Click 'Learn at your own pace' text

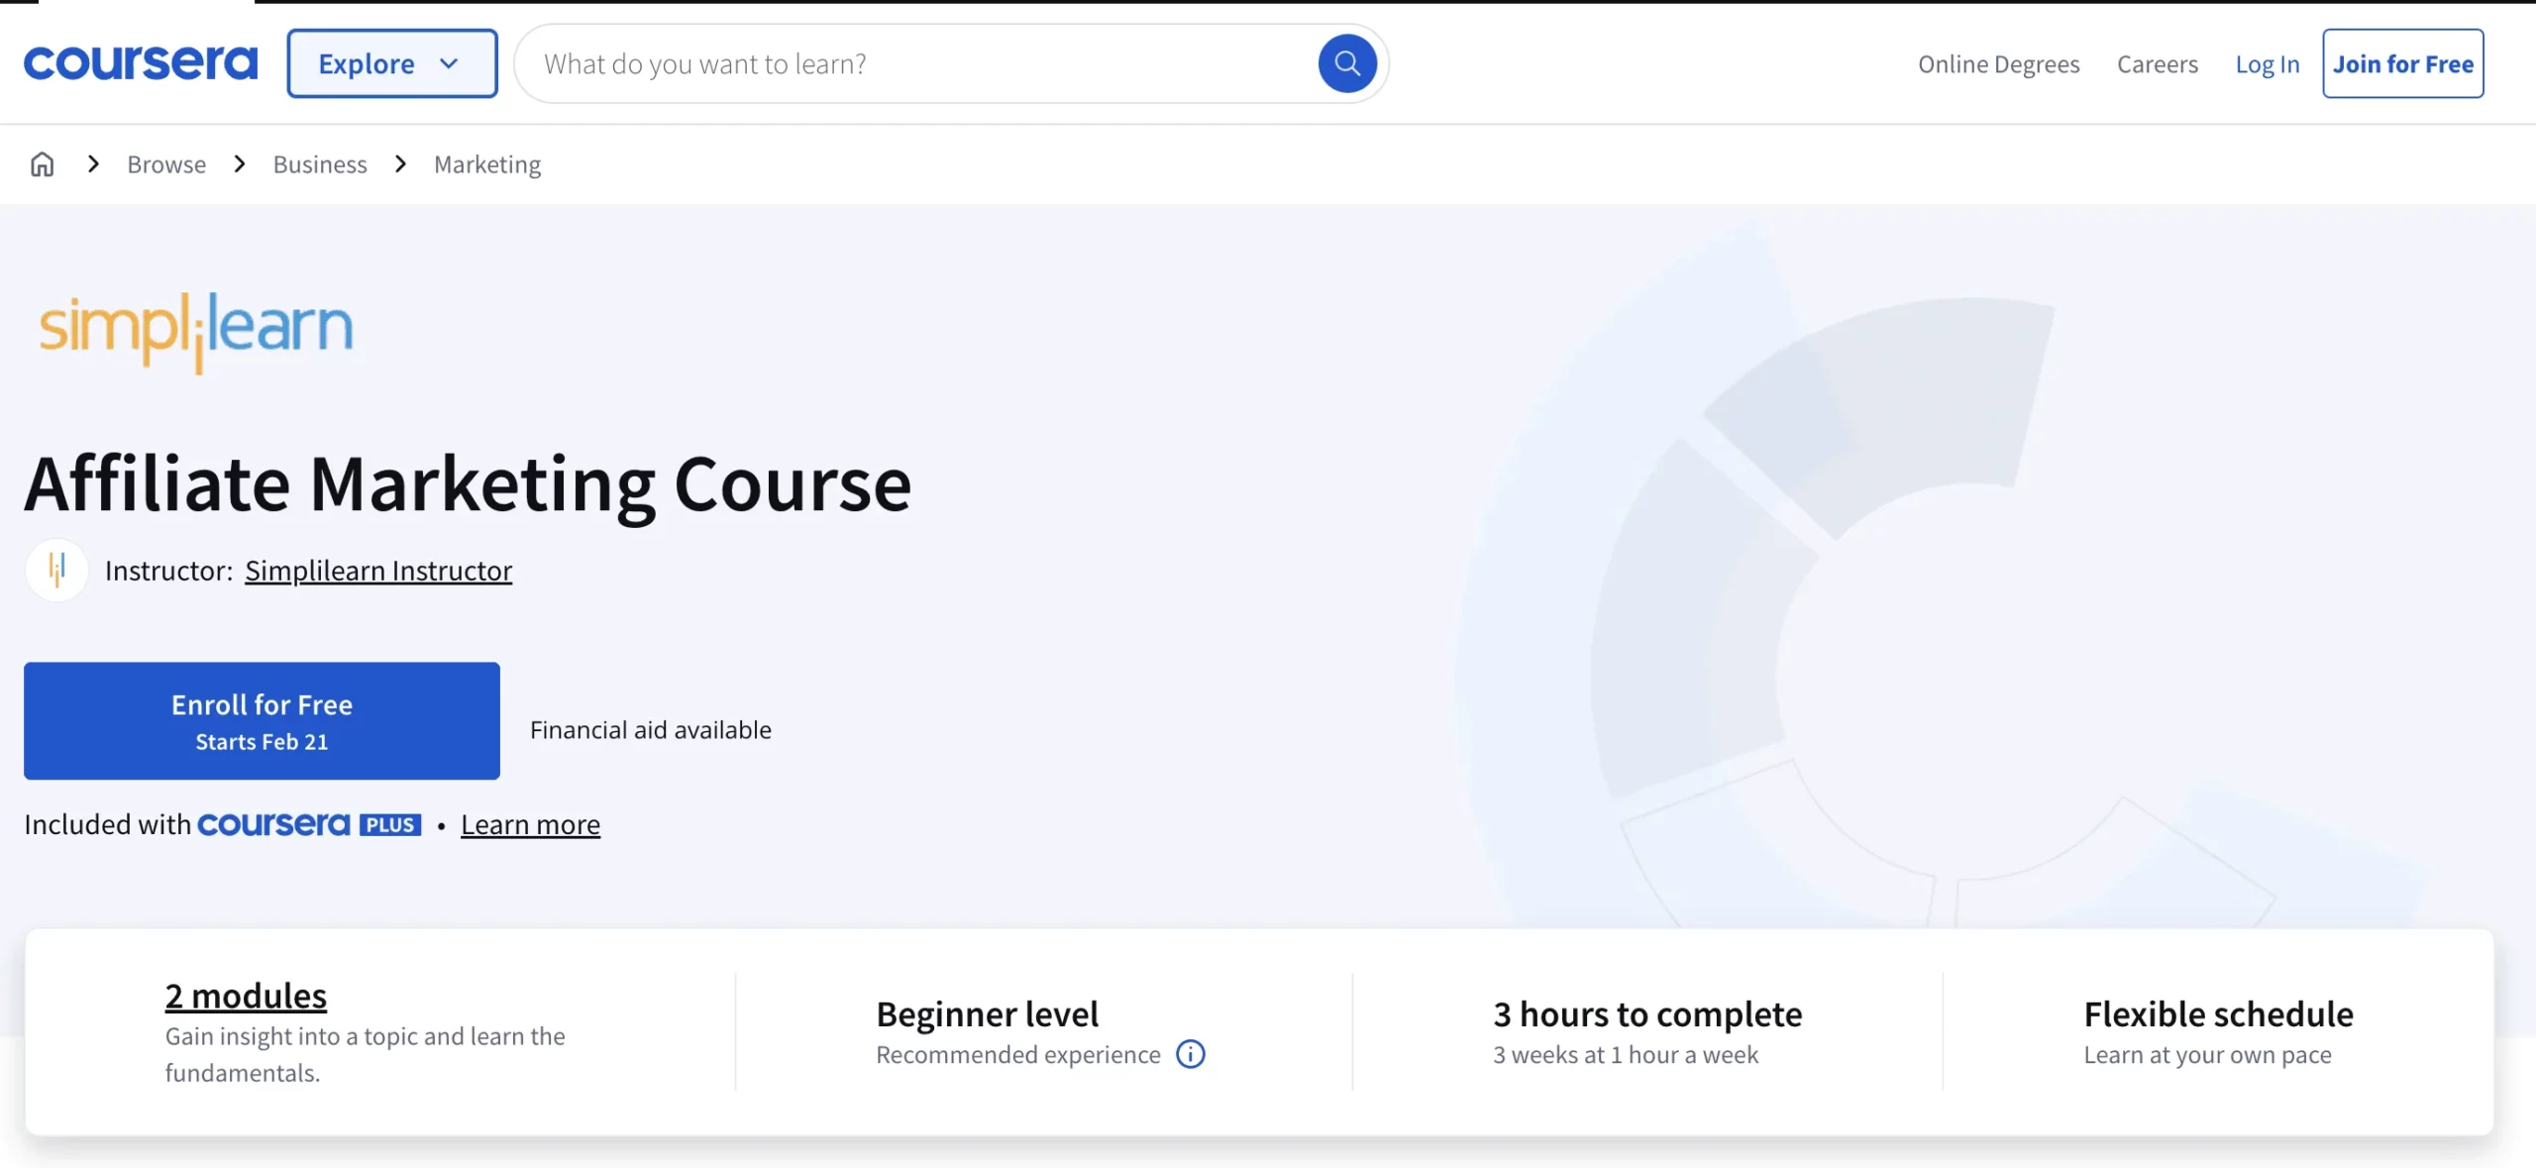(2207, 1054)
